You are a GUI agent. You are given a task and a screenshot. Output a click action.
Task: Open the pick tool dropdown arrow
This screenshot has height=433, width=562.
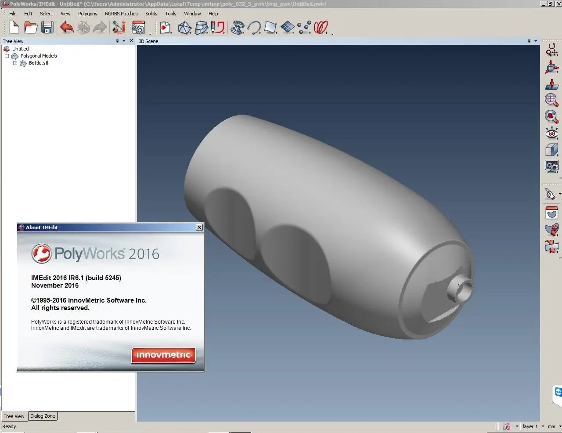coord(560,194)
